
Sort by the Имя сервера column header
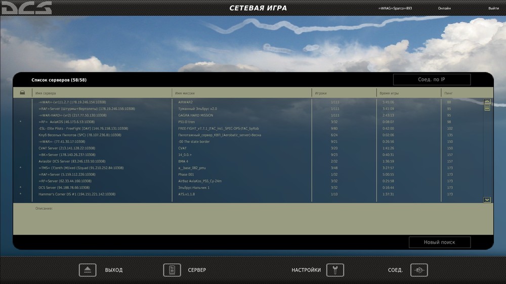(x=102, y=93)
